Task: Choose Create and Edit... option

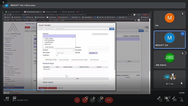Action: click(x=50, y=47)
